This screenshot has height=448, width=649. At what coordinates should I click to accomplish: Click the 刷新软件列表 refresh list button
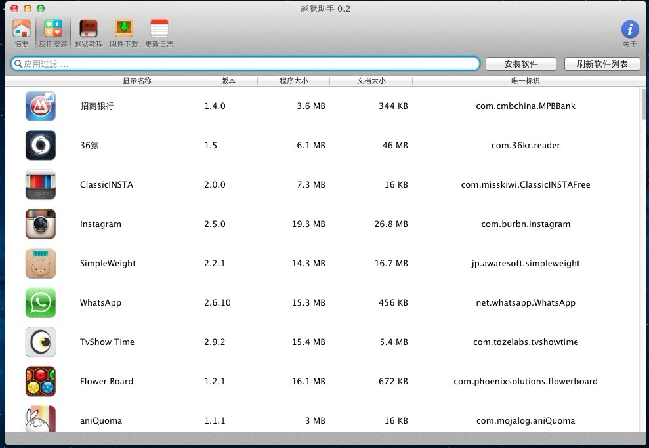(602, 64)
